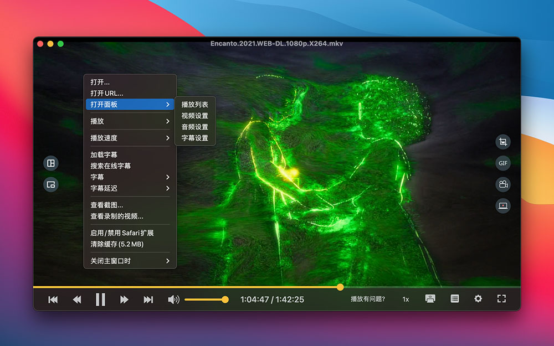Skip to the previous track
The width and height of the screenshot is (554, 346).
tap(53, 299)
